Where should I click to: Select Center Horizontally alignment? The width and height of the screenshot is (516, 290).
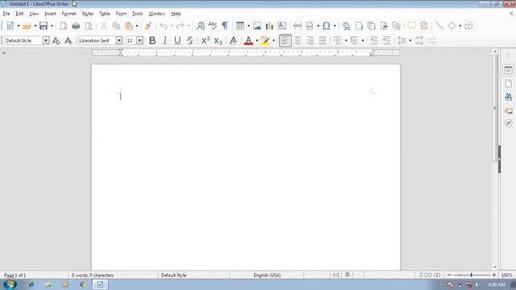pyautogui.click(x=298, y=40)
